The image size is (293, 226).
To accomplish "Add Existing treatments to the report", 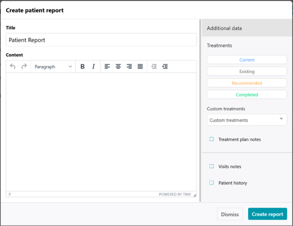I will pyautogui.click(x=247, y=71).
